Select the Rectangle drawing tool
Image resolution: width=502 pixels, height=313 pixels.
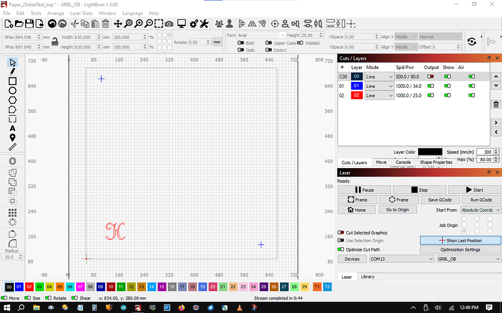[13, 81]
